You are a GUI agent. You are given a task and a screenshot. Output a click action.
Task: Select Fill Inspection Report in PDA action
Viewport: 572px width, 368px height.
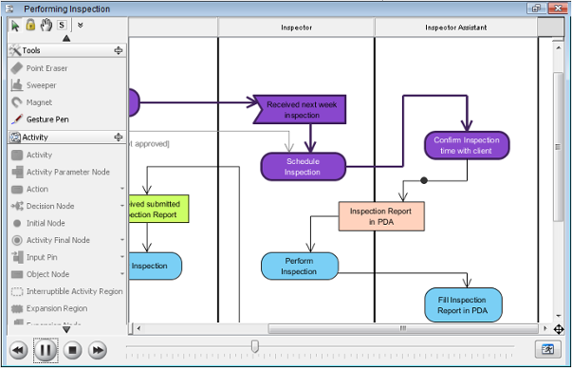(463, 304)
